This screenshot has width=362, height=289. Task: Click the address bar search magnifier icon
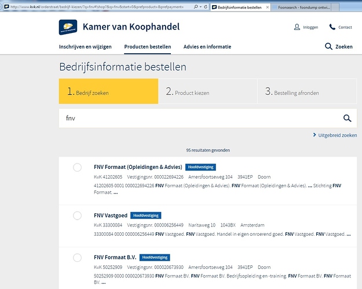point(196,7)
